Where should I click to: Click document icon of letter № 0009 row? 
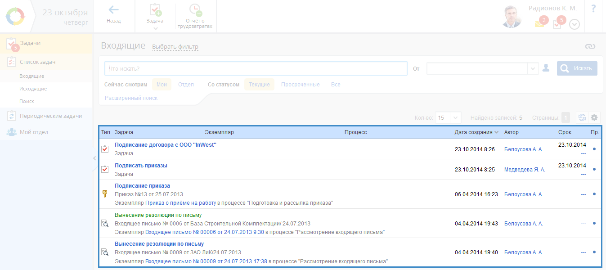105,252
